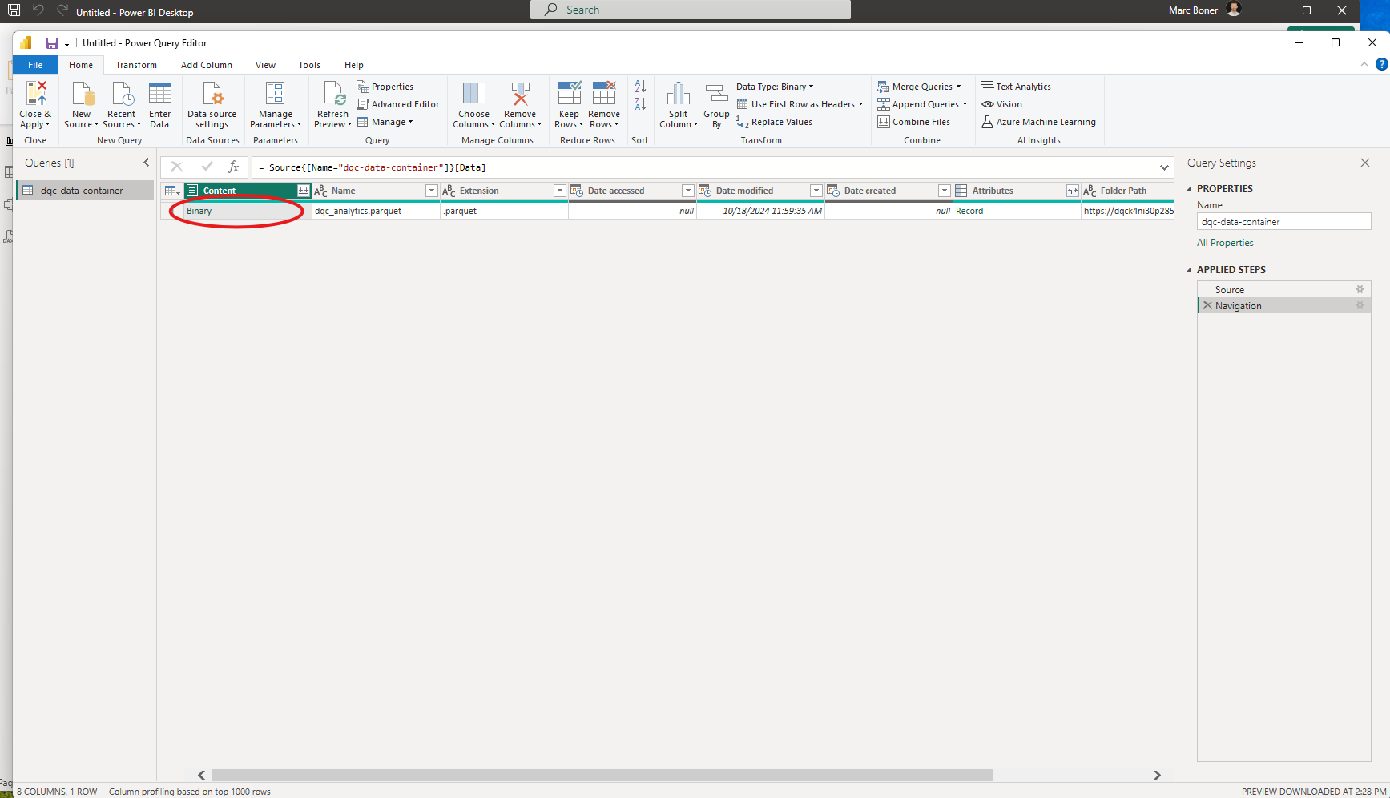The image size is (1390, 798).
Task: Expand the formula bar
Action: point(1164,167)
